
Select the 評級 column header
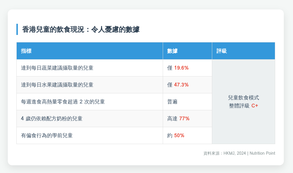222,51
